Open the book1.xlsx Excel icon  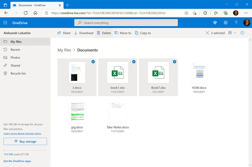coord(118,72)
